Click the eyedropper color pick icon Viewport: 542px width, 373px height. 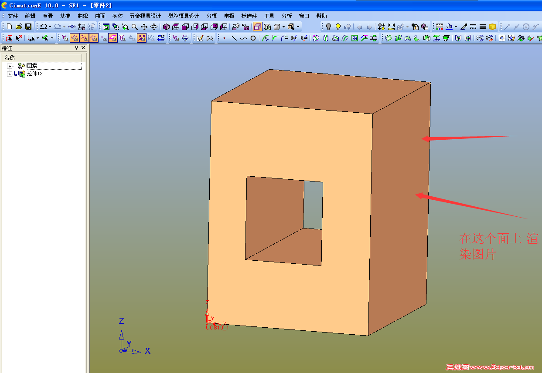click(x=464, y=27)
